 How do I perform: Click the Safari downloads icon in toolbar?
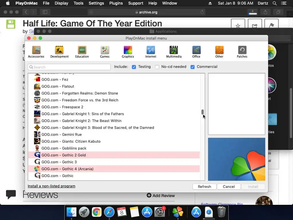[253, 12]
